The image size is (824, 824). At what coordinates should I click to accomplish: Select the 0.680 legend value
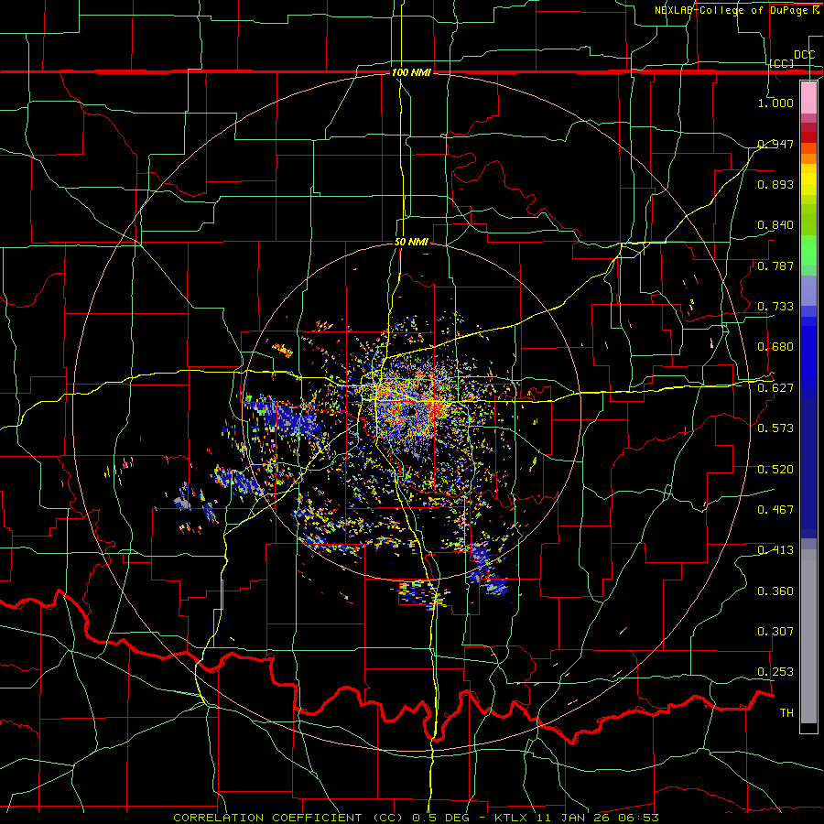[775, 347]
